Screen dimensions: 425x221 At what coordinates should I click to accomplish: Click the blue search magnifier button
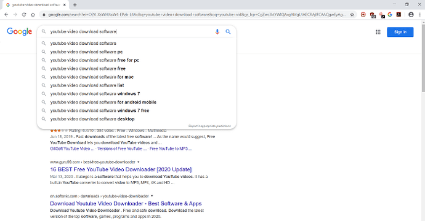pyautogui.click(x=229, y=31)
